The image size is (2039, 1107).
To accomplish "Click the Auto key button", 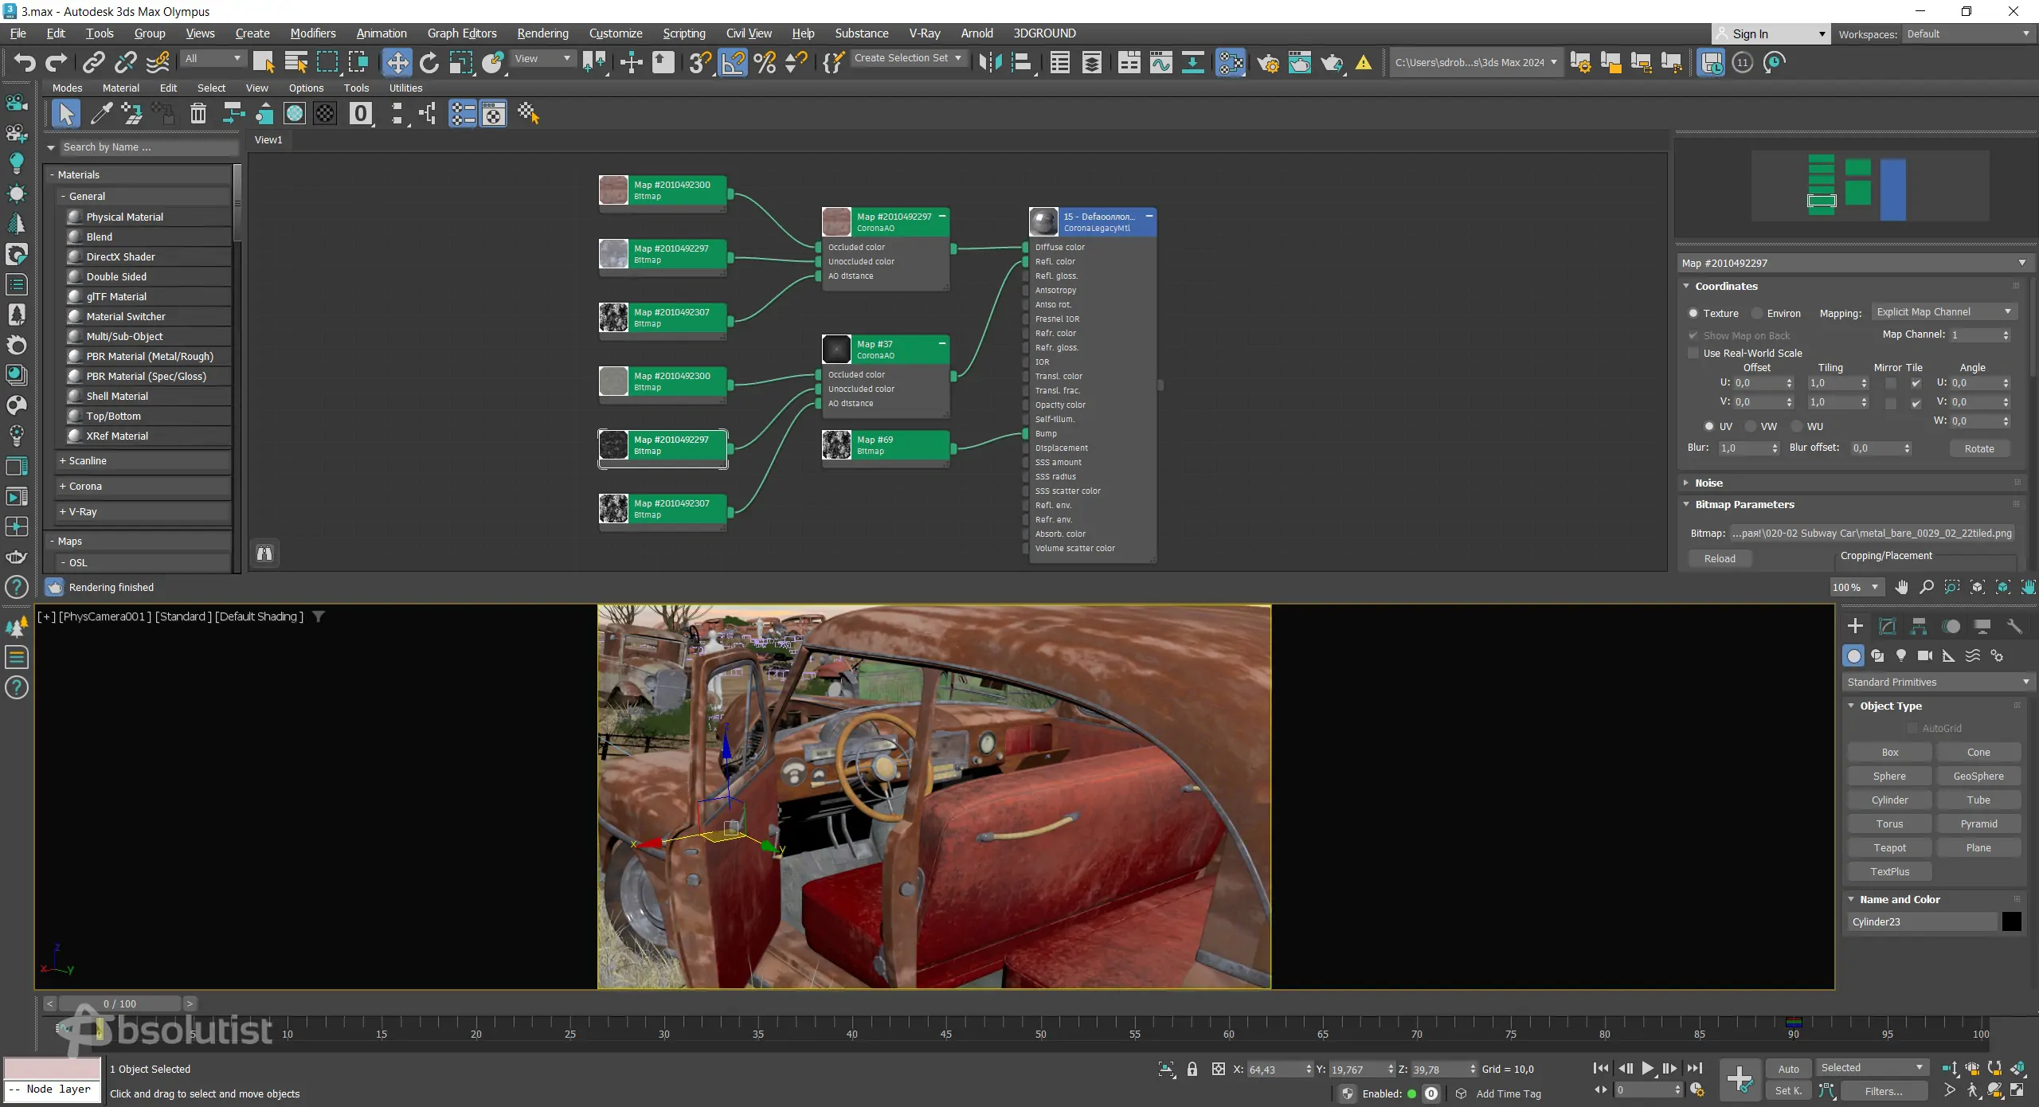I will click(x=1788, y=1070).
